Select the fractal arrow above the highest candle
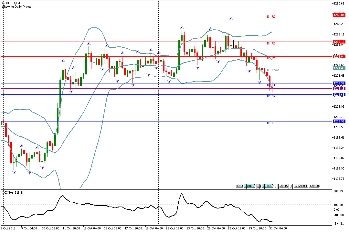 pos(231,18)
